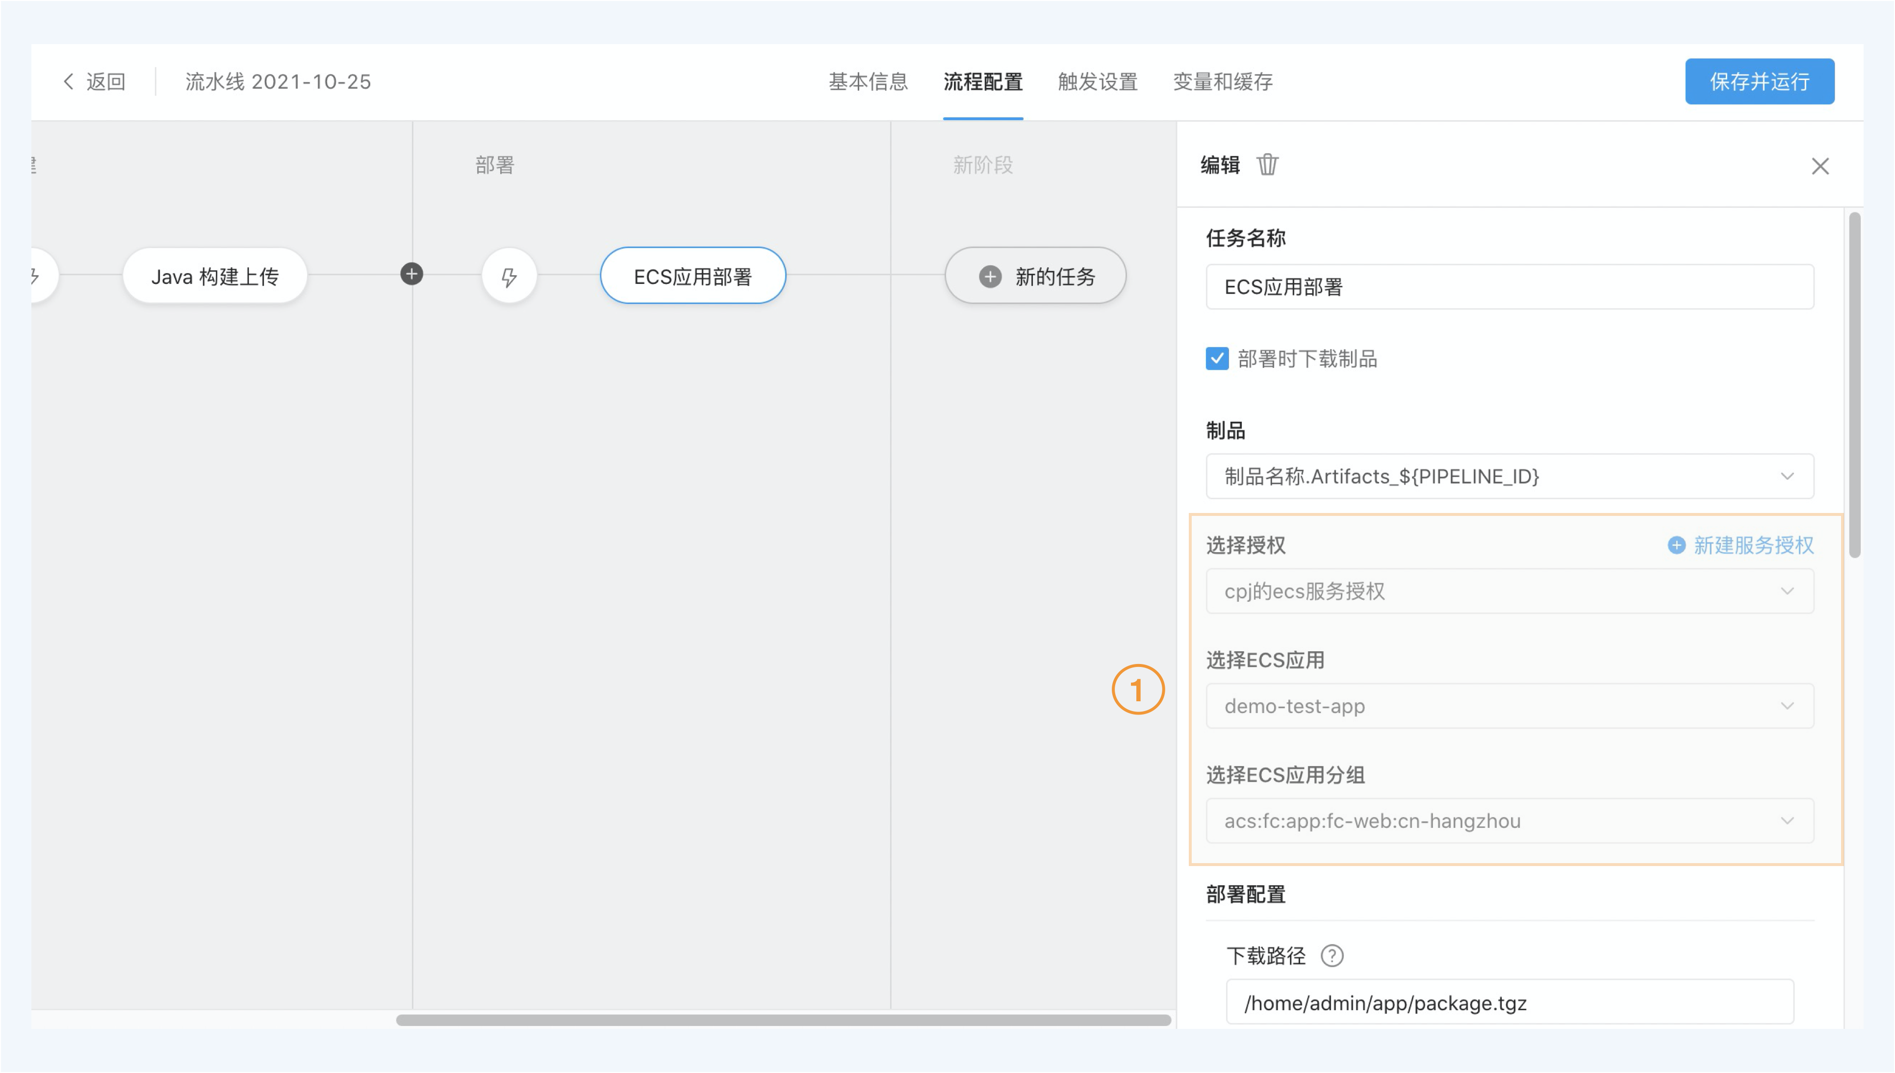Click the plus icon for 新建服务授权
Viewport: 1895px width, 1073px height.
click(1676, 545)
